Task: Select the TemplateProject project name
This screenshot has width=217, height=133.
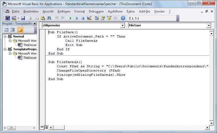Action: click(x=25, y=49)
